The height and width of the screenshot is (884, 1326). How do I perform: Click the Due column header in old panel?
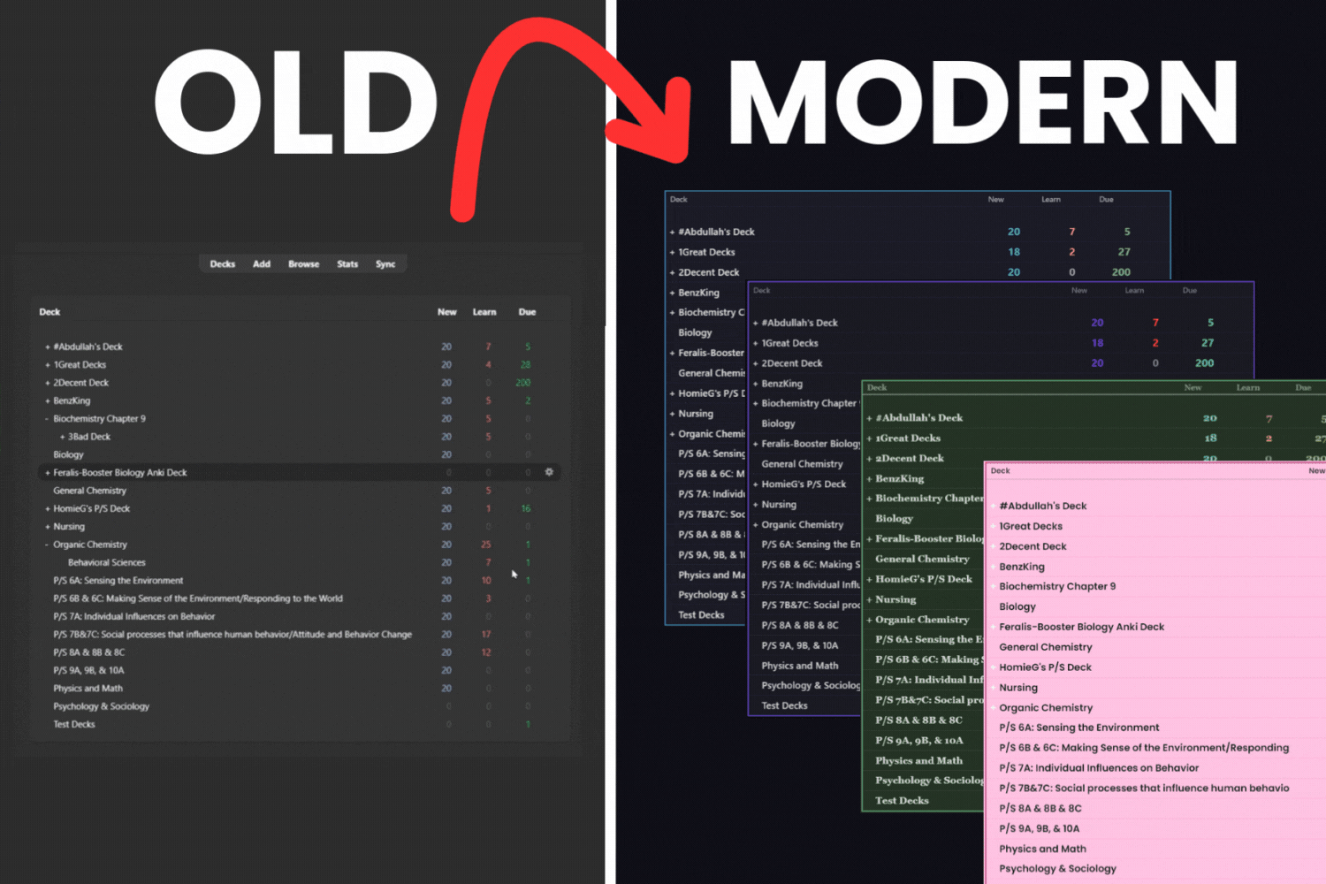coord(527,312)
